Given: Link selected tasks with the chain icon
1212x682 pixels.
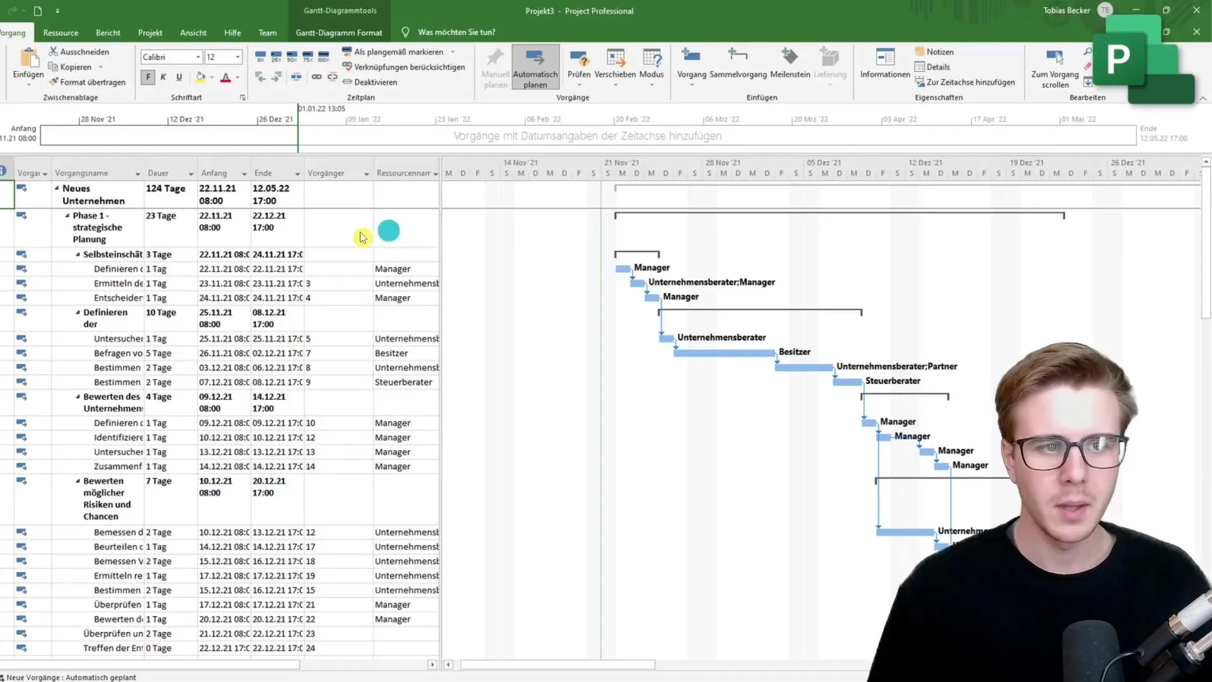Looking at the screenshot, I should [x=316, y=76].
